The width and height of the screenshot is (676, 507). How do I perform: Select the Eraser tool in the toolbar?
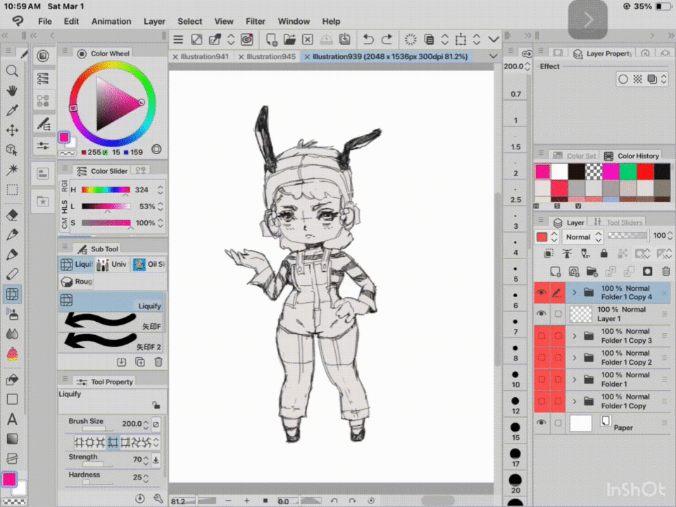(12, 215)
